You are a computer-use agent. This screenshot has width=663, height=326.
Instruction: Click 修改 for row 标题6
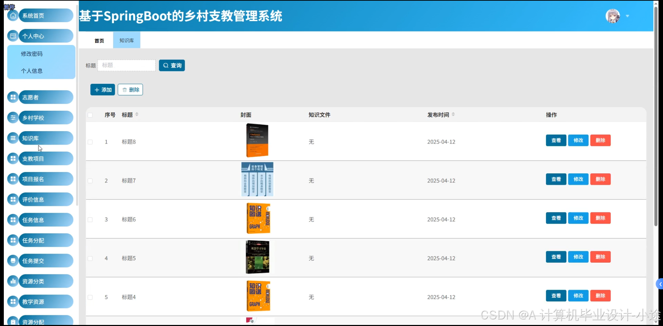click(578, 218)
